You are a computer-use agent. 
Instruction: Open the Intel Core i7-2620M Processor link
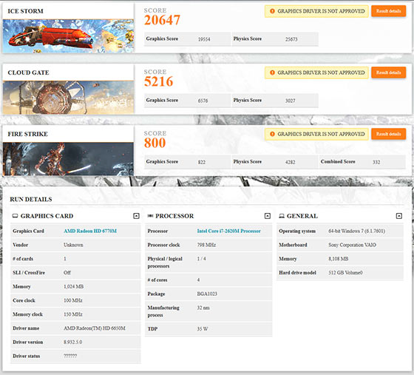(228, 231)
